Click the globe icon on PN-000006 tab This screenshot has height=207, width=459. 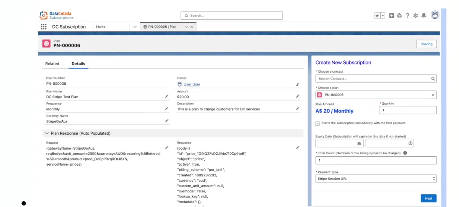(145, 27)
